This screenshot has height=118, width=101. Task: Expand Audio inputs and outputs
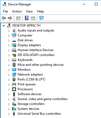pos(9,31)
